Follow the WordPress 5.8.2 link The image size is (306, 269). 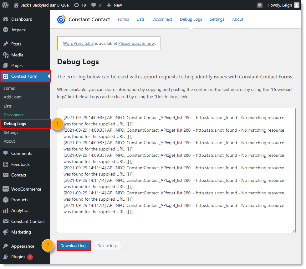pos(78,43)
